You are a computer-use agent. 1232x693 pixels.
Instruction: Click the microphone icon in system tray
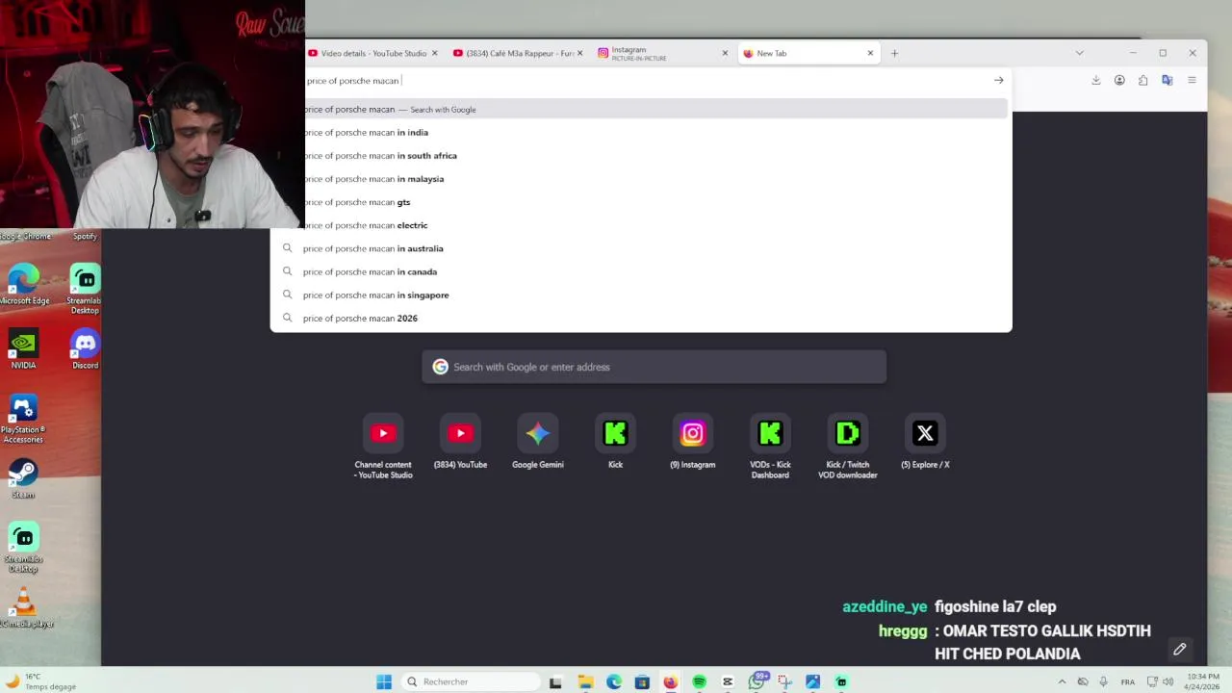[x=1103, y=681]
